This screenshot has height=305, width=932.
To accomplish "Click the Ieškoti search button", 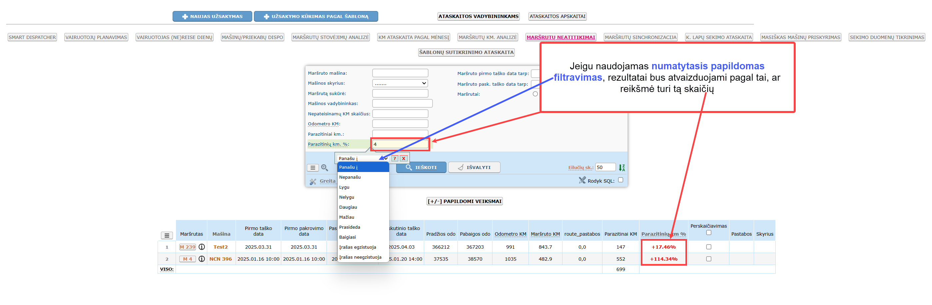I will (421, 168).
